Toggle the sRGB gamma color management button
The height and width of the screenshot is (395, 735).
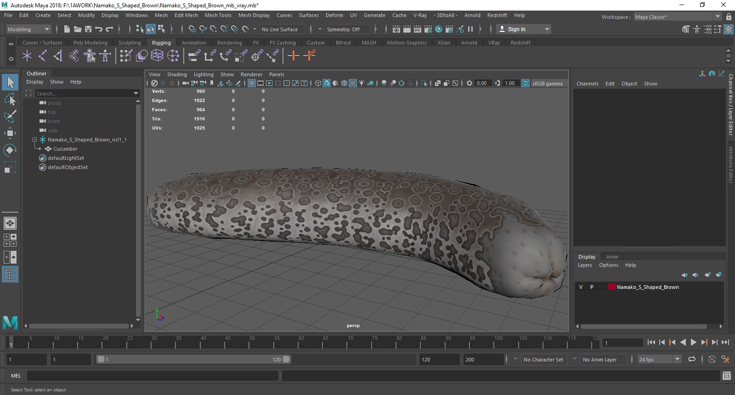click(526, 83)
